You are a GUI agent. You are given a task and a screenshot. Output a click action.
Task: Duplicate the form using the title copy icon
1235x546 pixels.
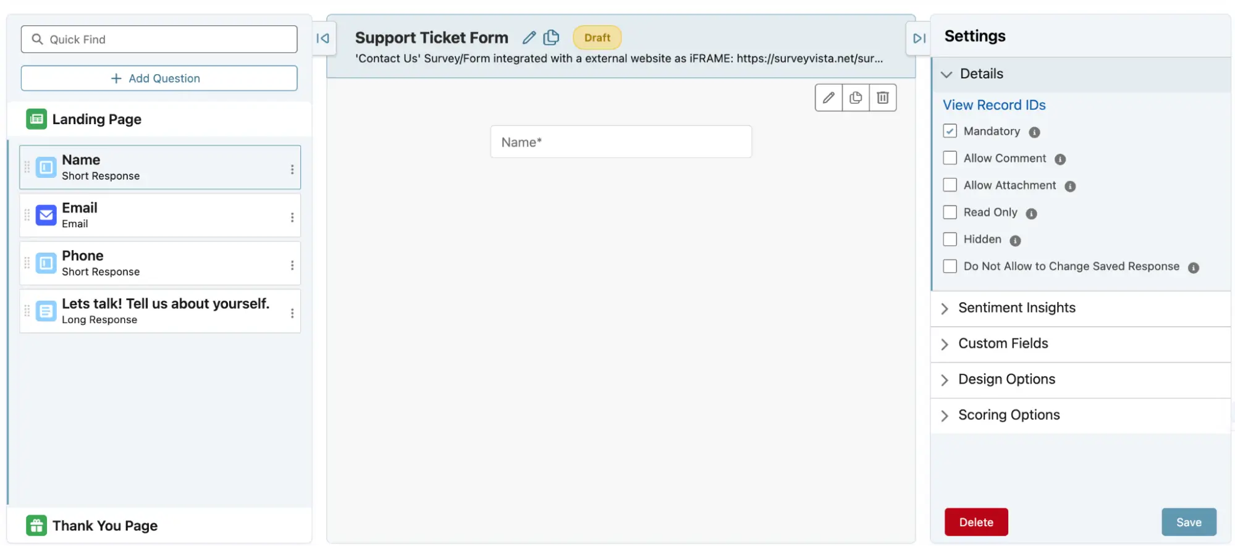click(551, 38)
